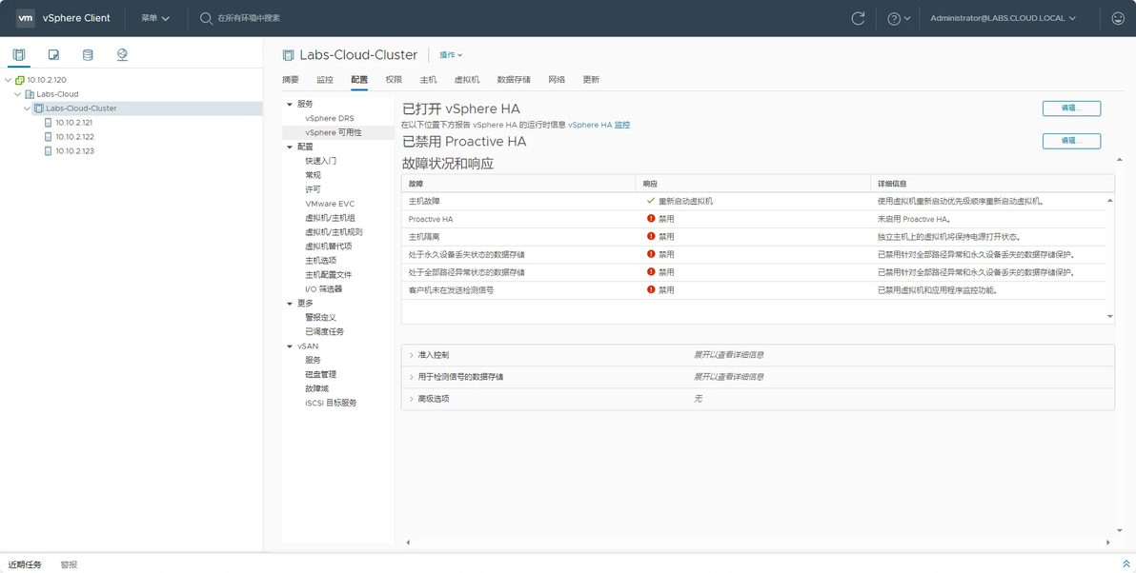Select I/O 筛选器 configuration item
Screen dimensions: 1136x573
324,288
